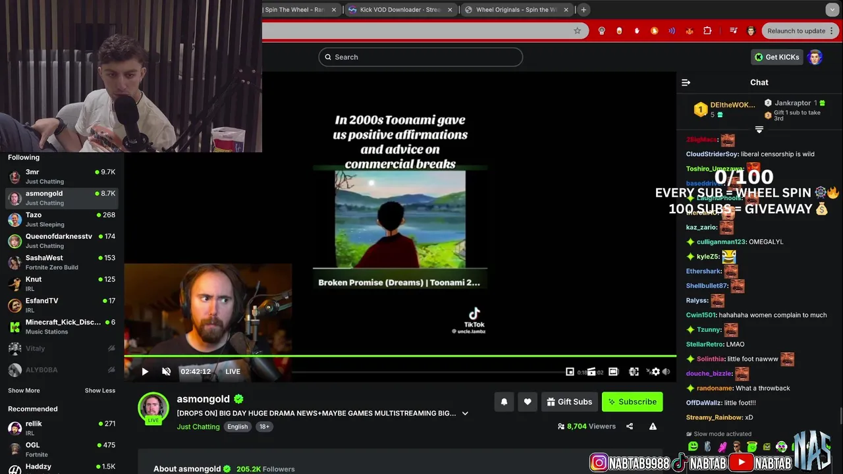The width and height of the screenshot is (843, 474).
Task: Click the green Subscribe button
Action: 632,402
